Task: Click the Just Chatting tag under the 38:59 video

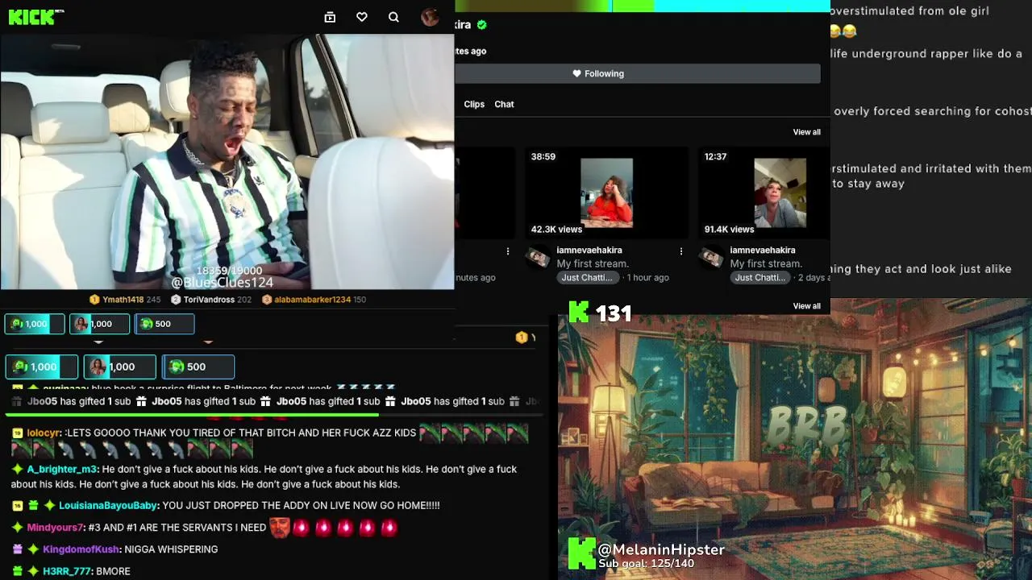Action: coord(587,278)
